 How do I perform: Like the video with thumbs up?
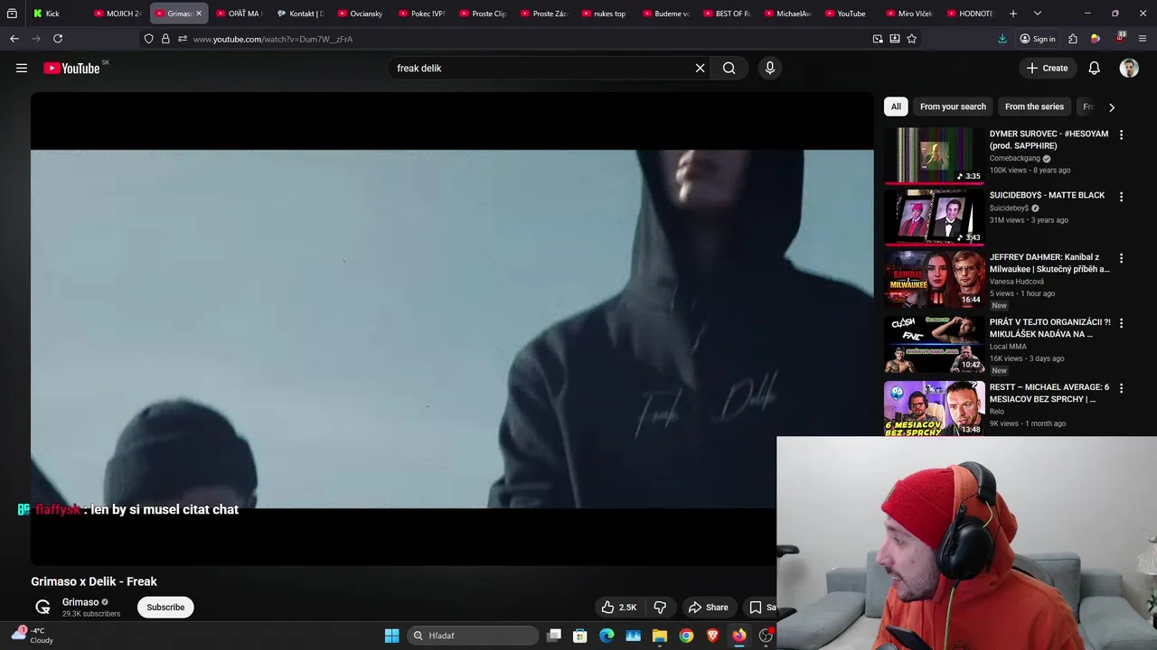point(619,608)
